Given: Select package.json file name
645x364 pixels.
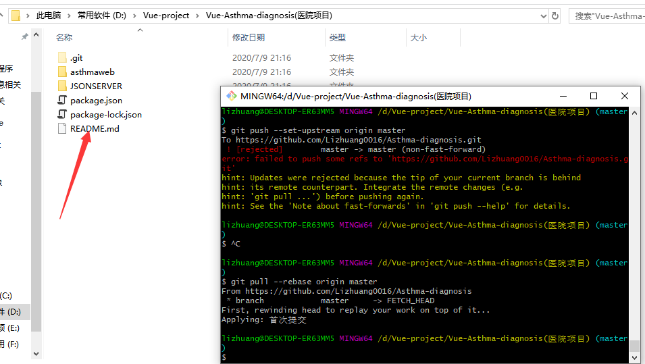Looking at the screenshot, I should [x=97, y=101].
